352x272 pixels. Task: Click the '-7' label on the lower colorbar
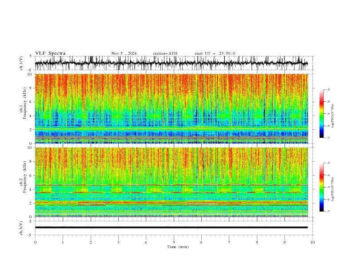pos(328,211)
